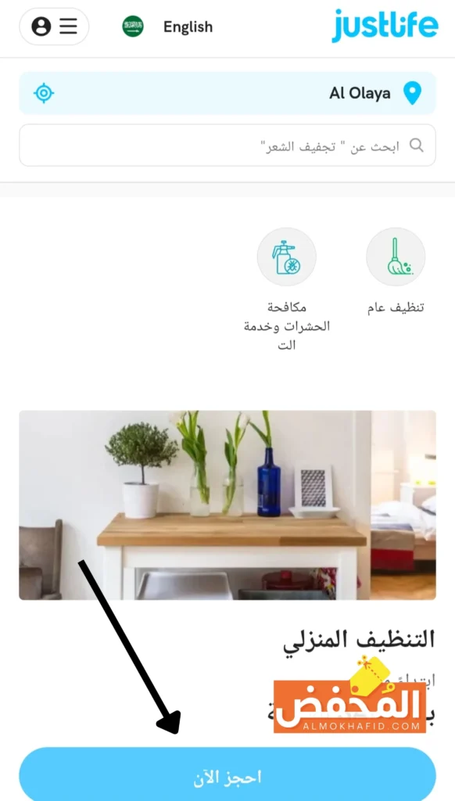Open the pest control spray icon
The width and height of the screenshot is (455, 801).
click(286, 257)
